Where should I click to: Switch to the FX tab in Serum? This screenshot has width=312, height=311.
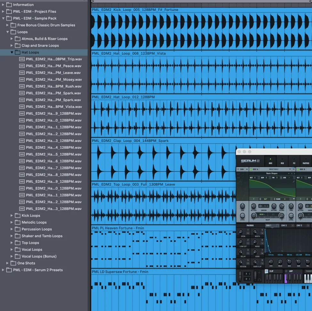click(294, 161)
